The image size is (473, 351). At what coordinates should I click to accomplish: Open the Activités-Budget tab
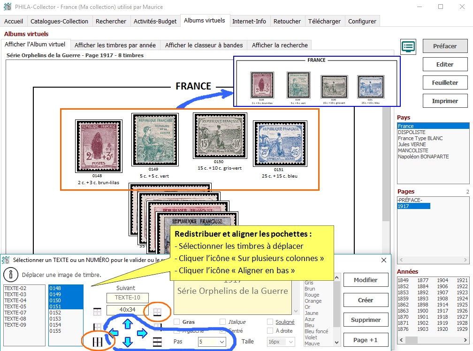155,22
